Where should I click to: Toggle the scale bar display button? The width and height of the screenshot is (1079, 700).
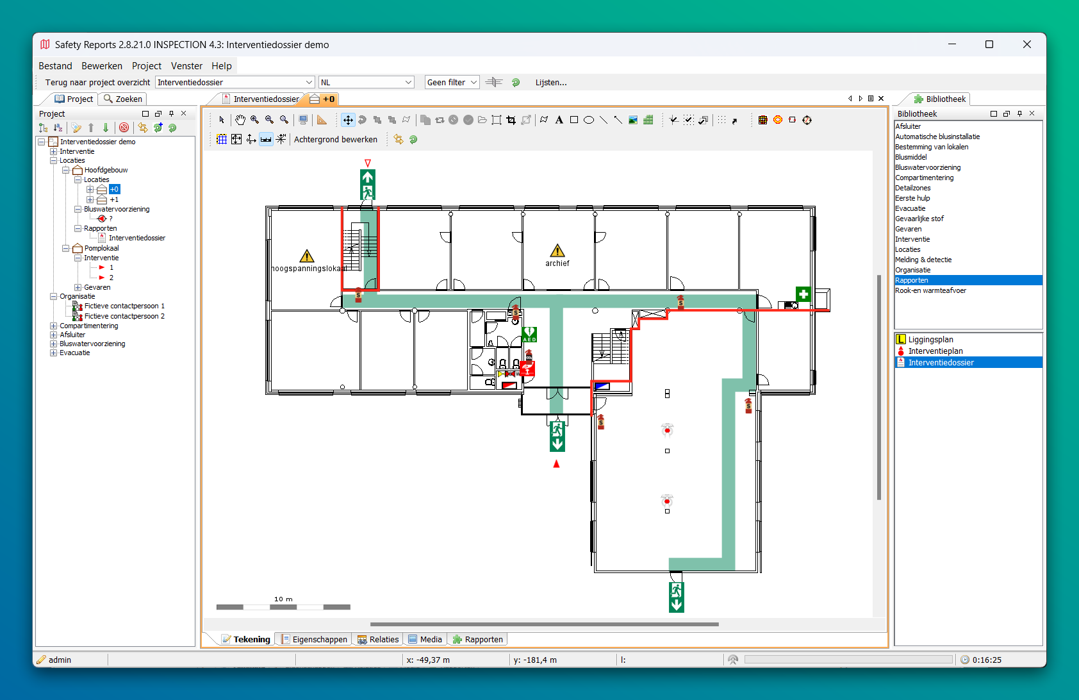(266, 139)
